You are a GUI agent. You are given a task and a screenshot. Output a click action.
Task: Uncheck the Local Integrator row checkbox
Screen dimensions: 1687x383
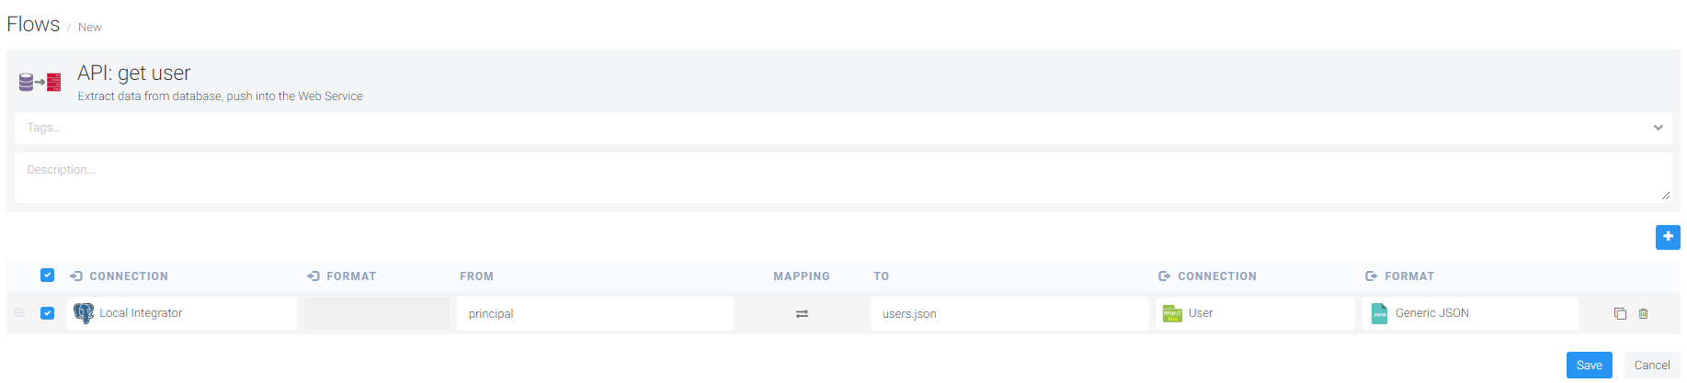click(x=48, y=313)
